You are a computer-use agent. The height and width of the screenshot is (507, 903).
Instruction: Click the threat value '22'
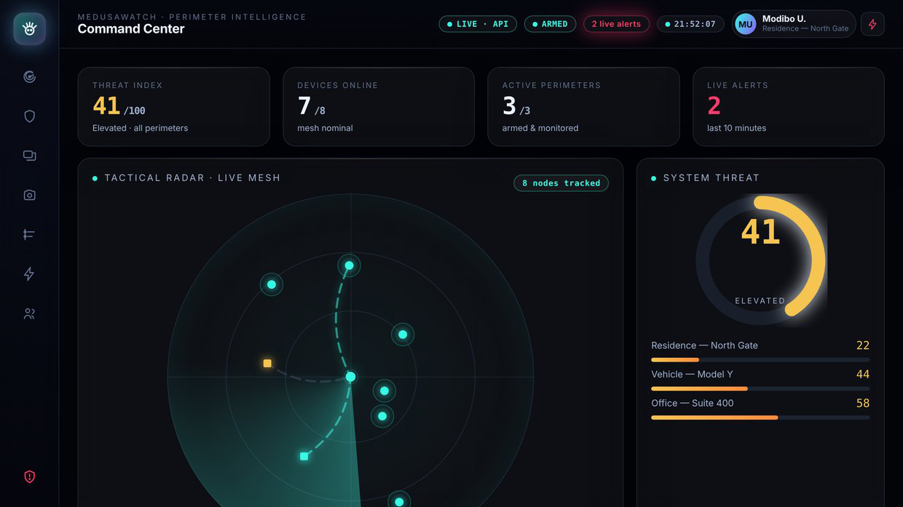[x=863, y=346]
